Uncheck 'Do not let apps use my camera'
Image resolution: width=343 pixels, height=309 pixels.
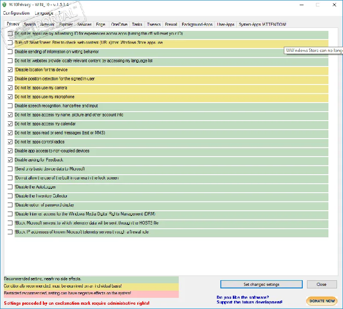click(x=10, y=88)
